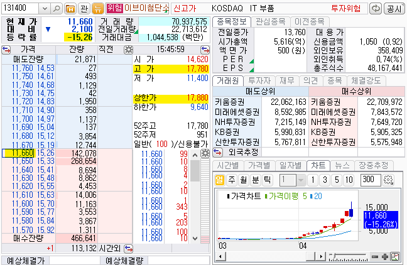The width and height of the screenshot is (407, 265).
Task: Click the stock search magnifier icon
Action: click(x=57, y=9)
